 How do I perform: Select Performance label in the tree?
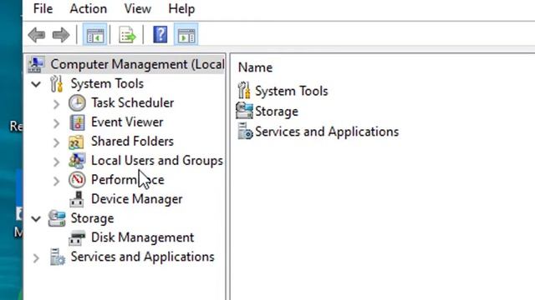pyautogui.click(x=128, y=180)
